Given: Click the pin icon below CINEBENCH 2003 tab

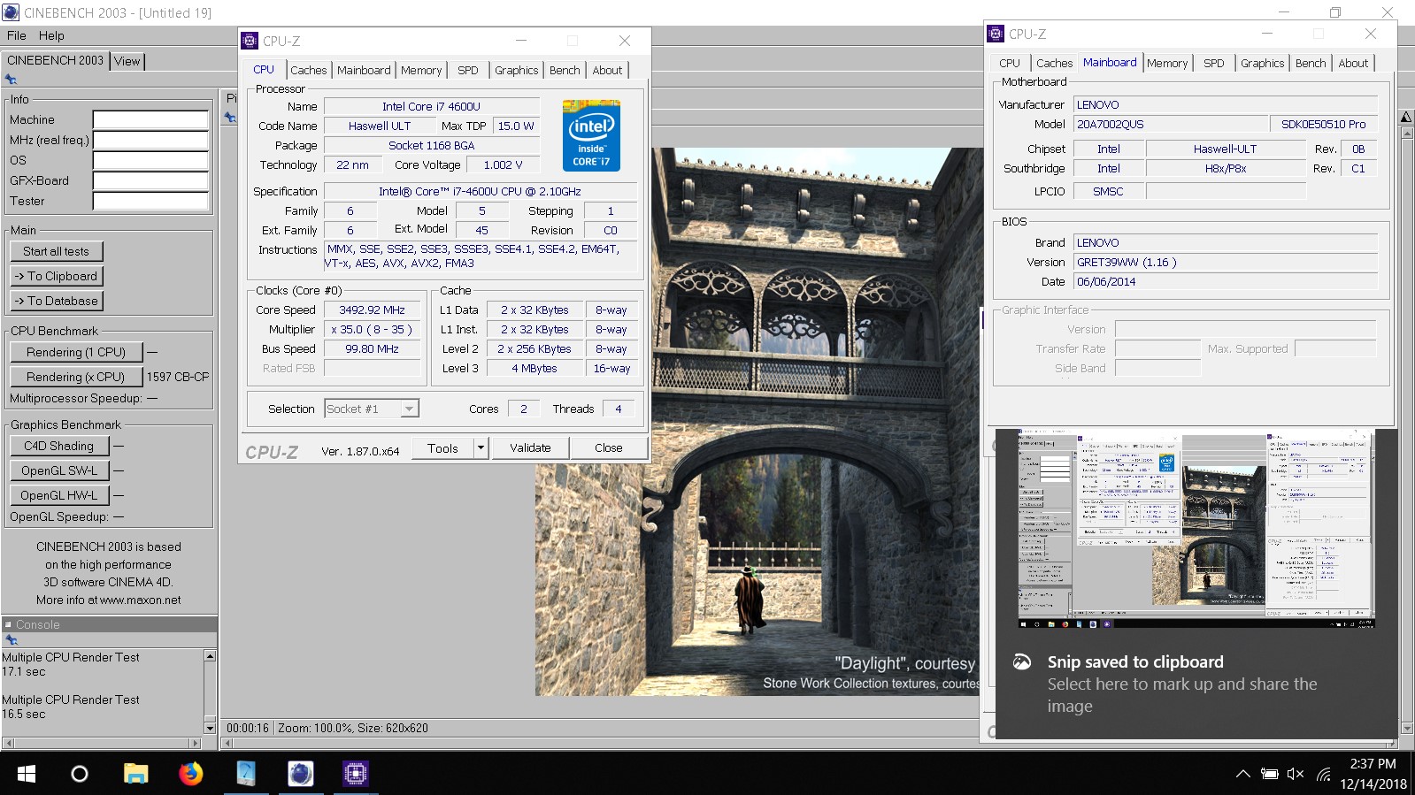Looking at the screenshot, I should click(x=11, y=80).
